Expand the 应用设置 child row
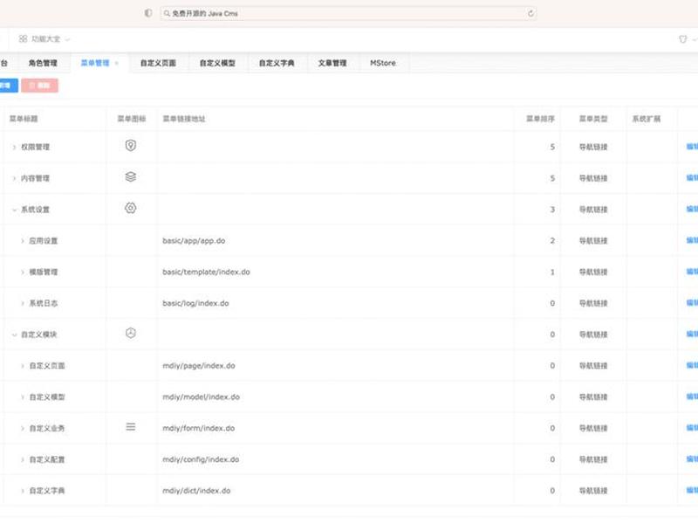Viewport: 698px width, 524px height. (23, 241)
